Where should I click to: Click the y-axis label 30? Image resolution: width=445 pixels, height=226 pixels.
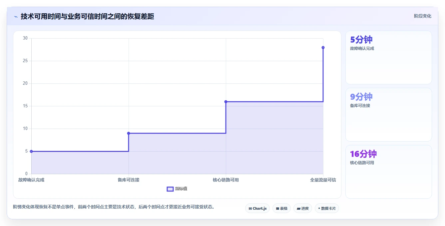(25, 38)
